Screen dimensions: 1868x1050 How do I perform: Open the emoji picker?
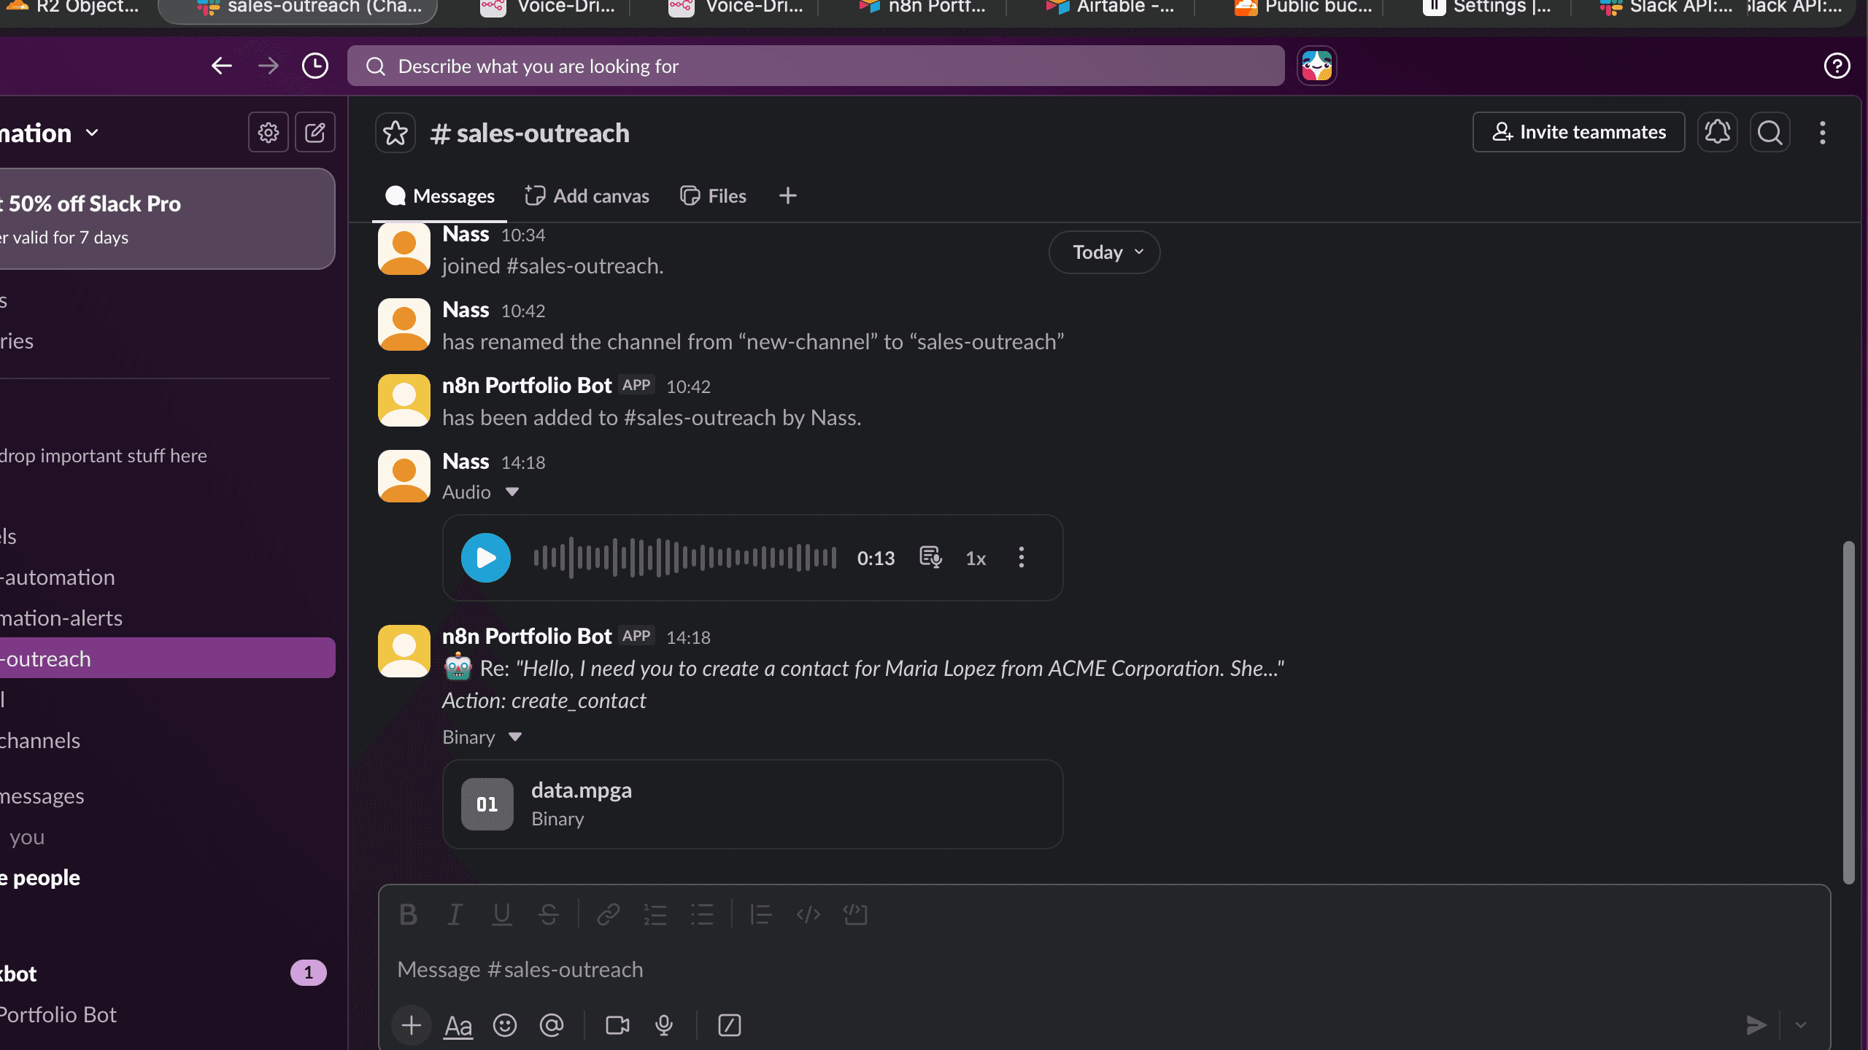click(x=505, y=1025)
